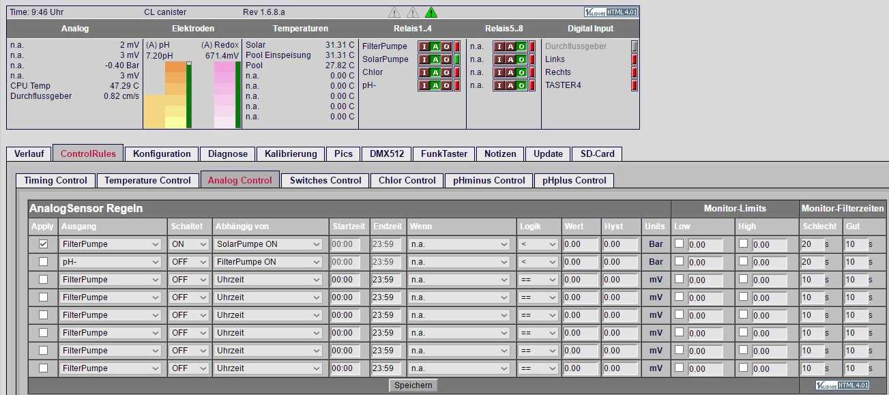Open the 'FilterPumpe ON' Abhängig von dropdown
This screenshot has width=889, height=395.
[x=268, y=261]
